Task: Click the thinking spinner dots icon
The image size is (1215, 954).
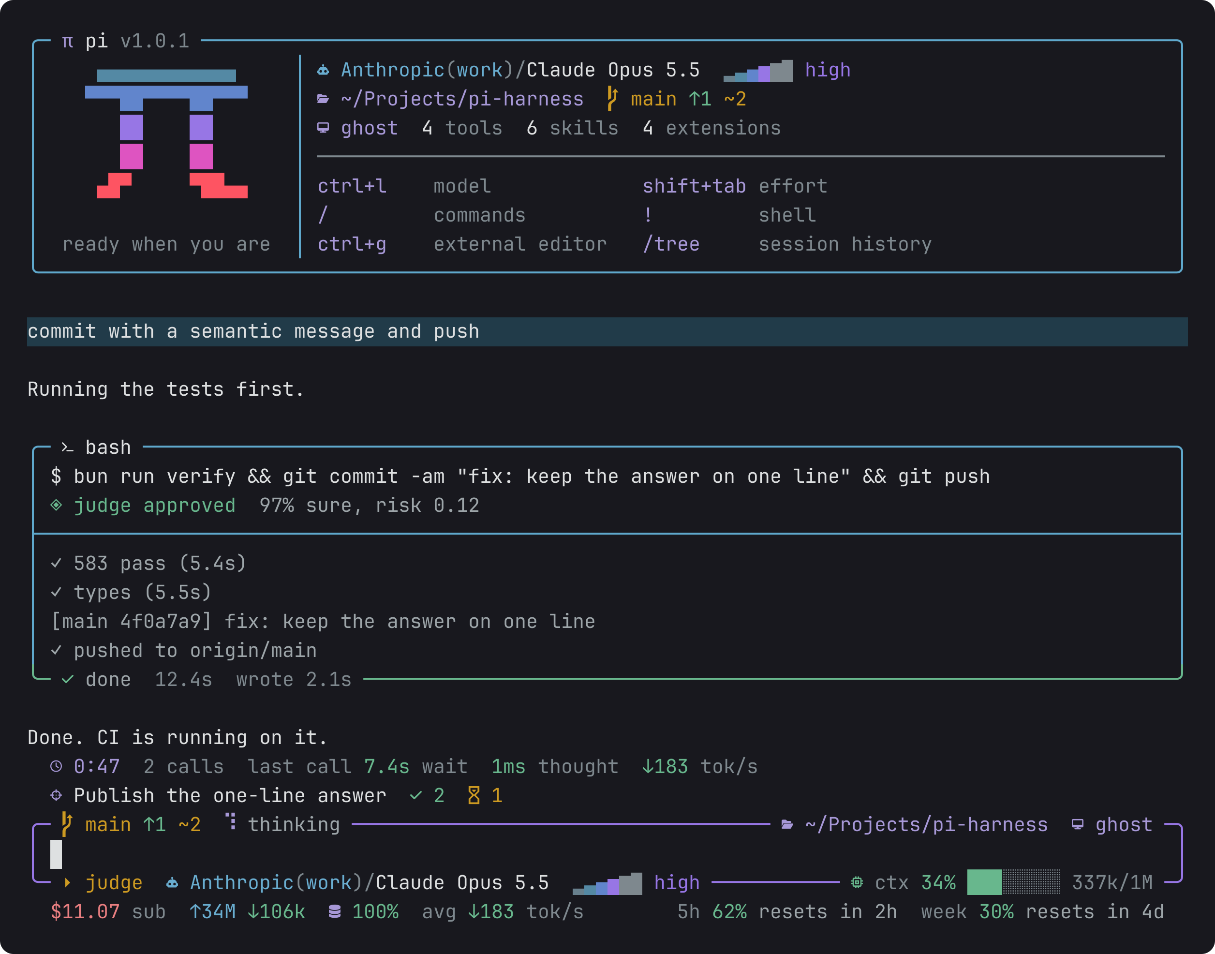Action: [231, 821]
